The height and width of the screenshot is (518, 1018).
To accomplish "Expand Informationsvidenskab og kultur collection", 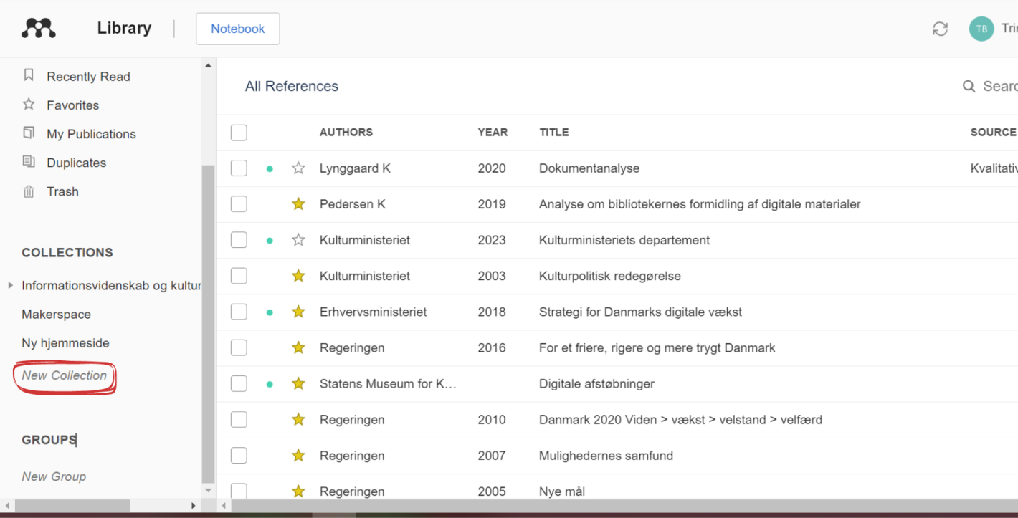I will click(x=10, y=285).
